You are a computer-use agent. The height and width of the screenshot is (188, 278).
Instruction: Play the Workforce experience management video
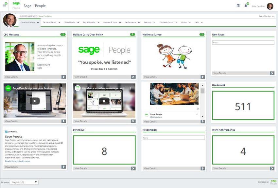(104, 101)
